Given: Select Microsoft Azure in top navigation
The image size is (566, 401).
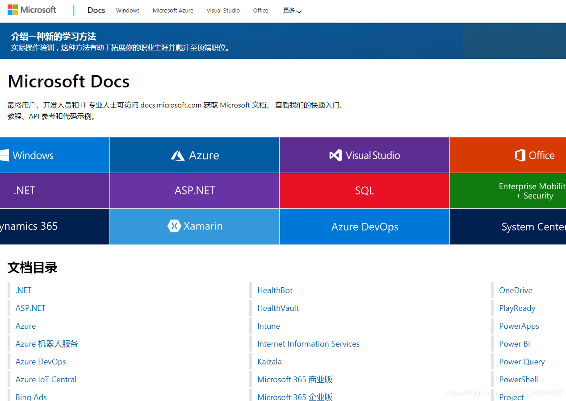Looking at the screenshot, I should (173, 10).
